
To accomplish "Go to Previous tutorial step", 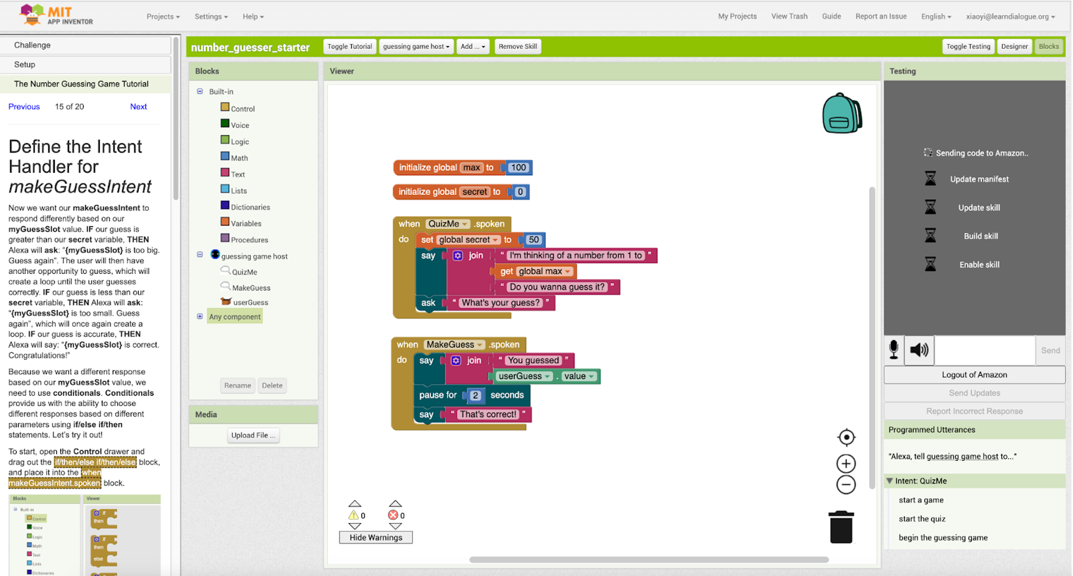I will (24, 107).
